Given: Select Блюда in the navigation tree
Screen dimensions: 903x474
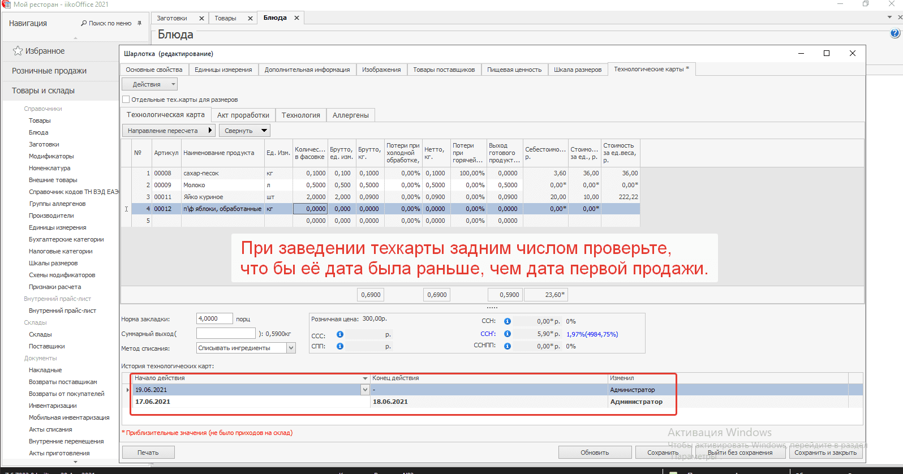Looking at the screenshot, I should (38, 132).
